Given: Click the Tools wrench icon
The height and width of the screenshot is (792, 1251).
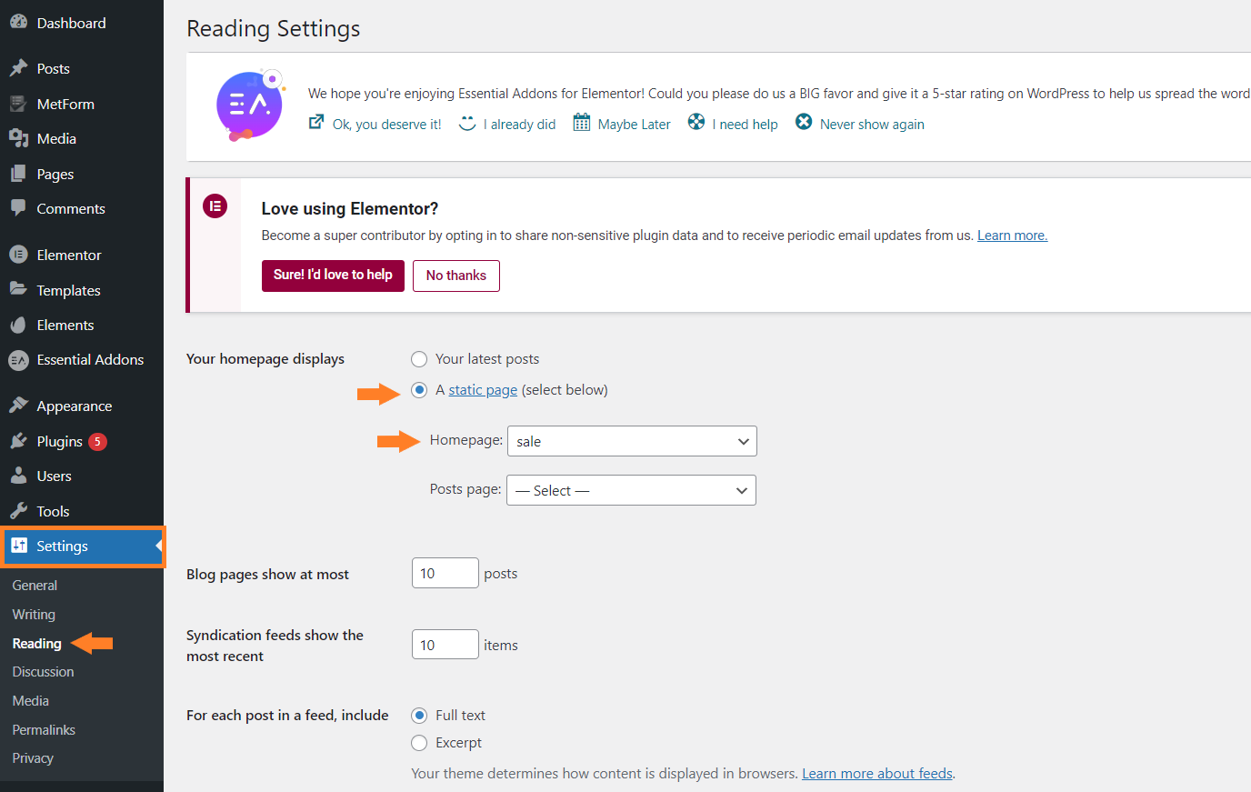Looking at the screenshot, I should [18, 511].
